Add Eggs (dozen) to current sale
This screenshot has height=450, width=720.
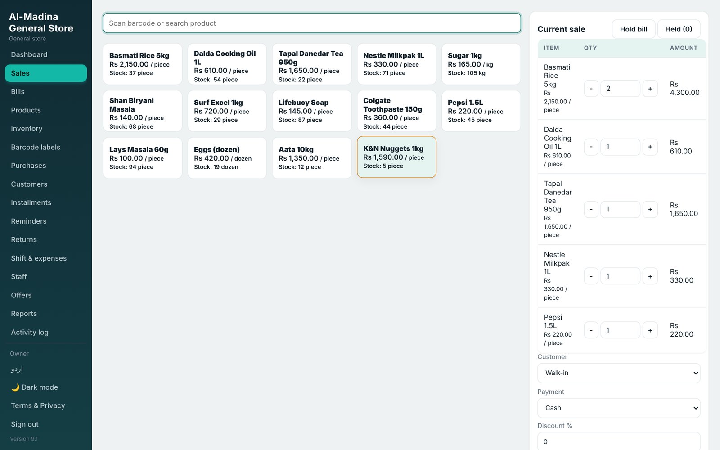click(x=227, y=158)
